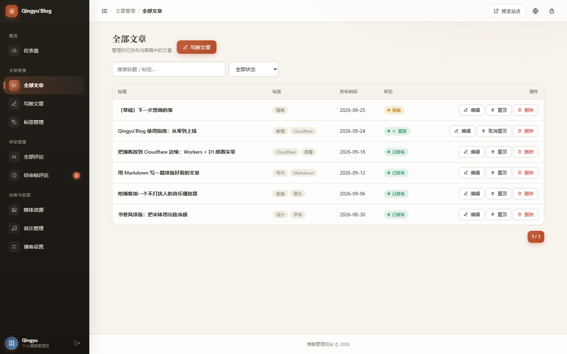Edit the 音乐播放器 article
Viewport: 567px width, 354px height.
472,194
